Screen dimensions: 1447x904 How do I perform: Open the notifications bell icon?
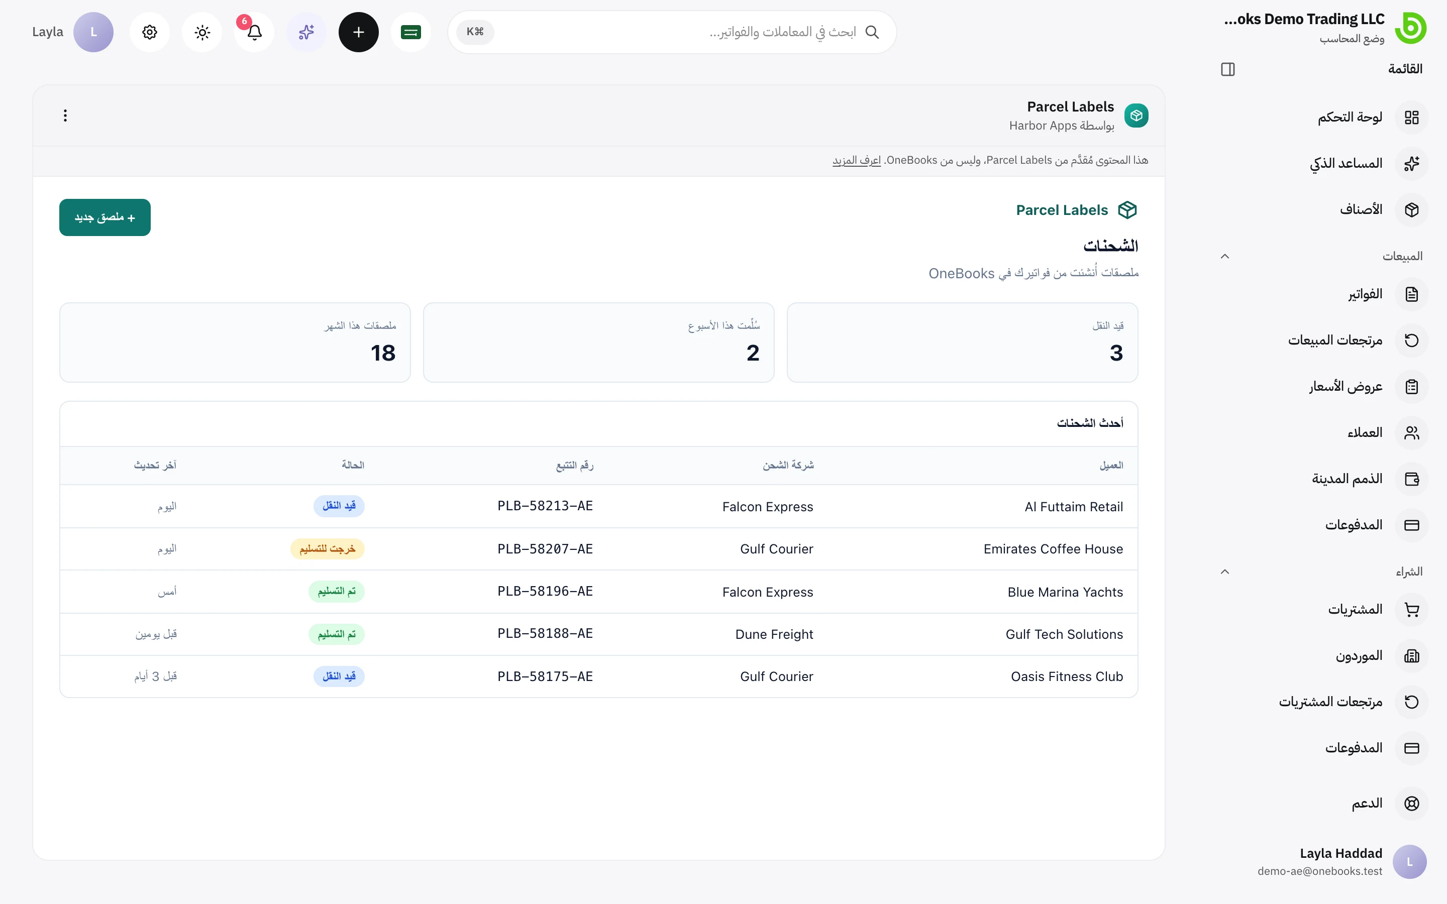(254, 32)
